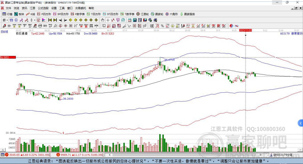Launch the 六角形 hexagon chart tool

(x=172, y=14)
